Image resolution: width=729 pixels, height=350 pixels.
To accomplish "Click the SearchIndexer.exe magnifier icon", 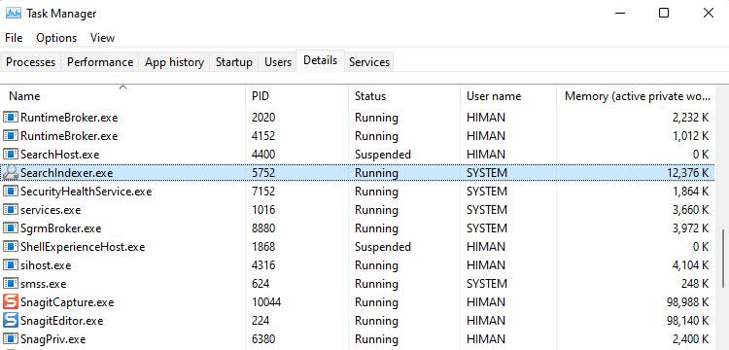I will pyautogui.click(x=11, y=173).
